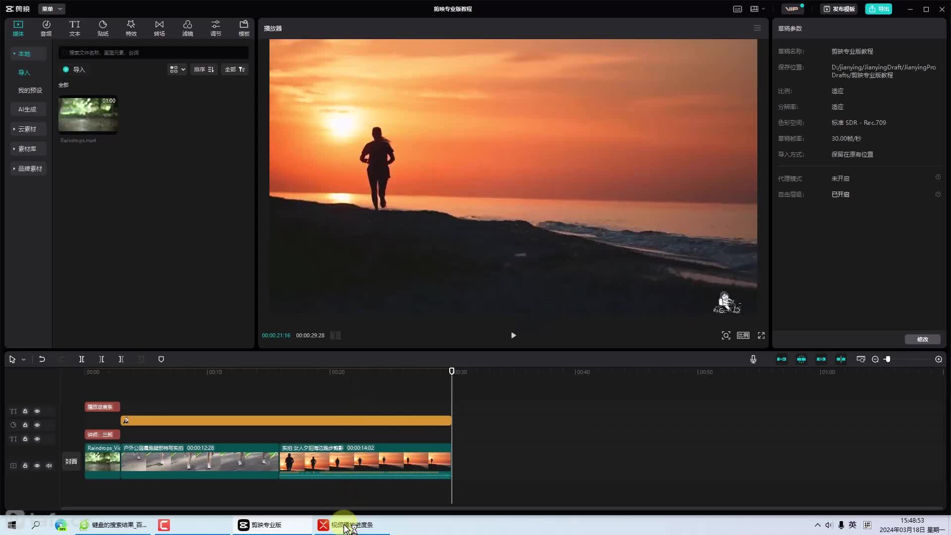951x535 pixels.
Task: Click the timeline zoom in plus icon
Action: coord(939,359)
